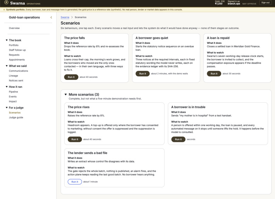The width and height of the screenshot is (275, 199).
Task: Open Events page
Action: pos(12,97)
